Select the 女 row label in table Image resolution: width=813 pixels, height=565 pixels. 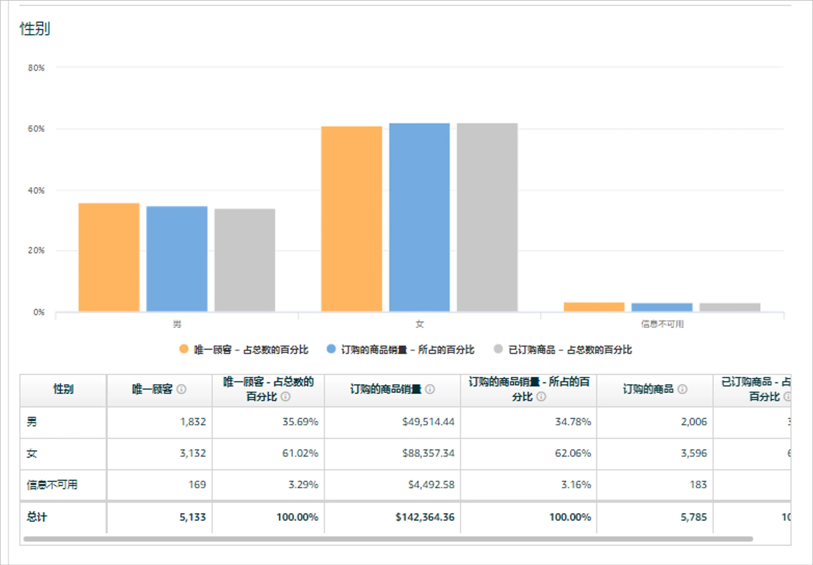(x=32, y=453)
